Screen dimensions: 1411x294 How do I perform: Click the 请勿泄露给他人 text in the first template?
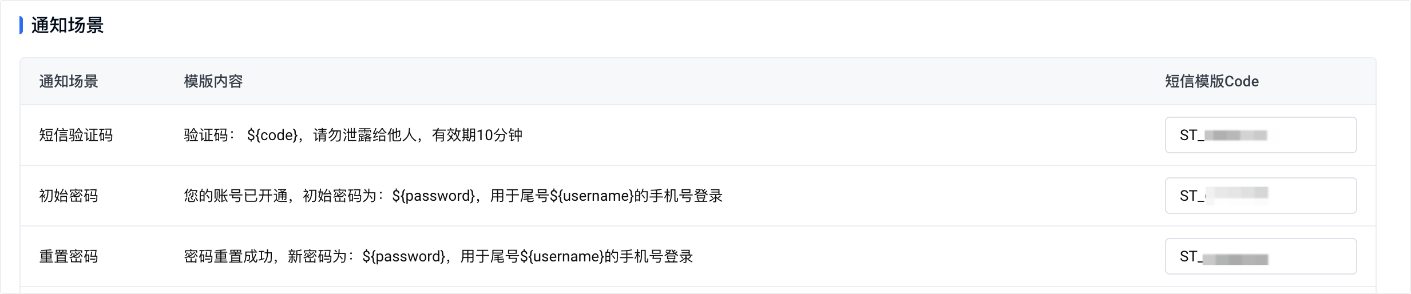[x=365, y=135]
